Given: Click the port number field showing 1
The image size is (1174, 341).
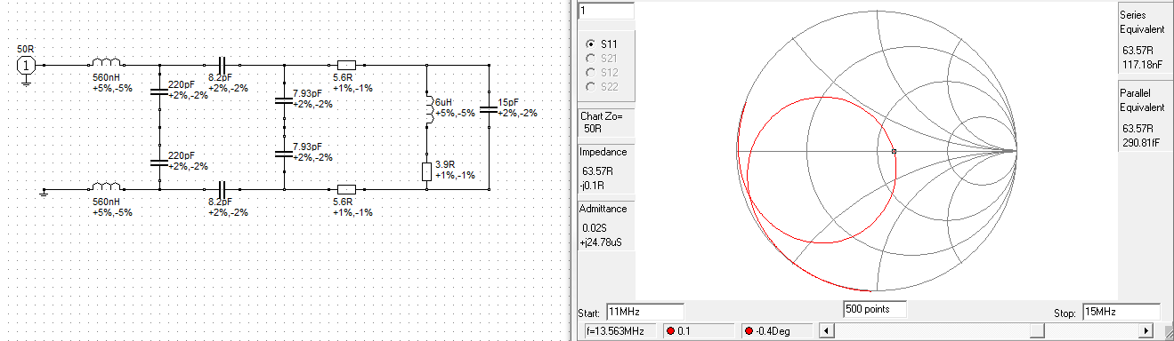Looking at the screenshot, I should tap(606, 11).
